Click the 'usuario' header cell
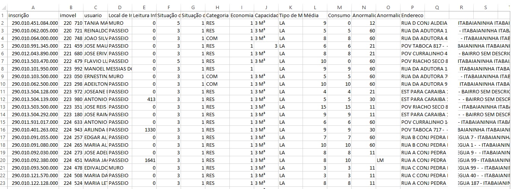This screenshot has width=511, height=189. tap(95, 15)
